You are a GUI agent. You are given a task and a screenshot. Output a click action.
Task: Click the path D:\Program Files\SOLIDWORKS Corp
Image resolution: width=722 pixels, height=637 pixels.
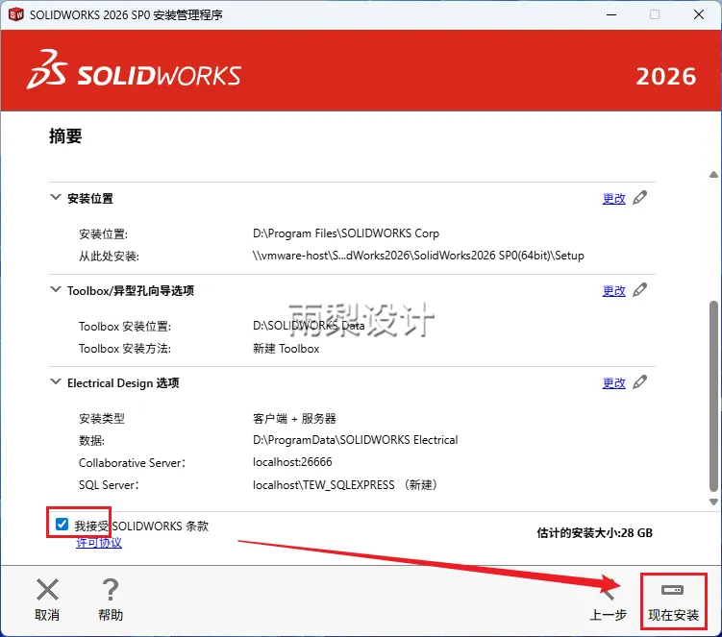coord(346,233)
